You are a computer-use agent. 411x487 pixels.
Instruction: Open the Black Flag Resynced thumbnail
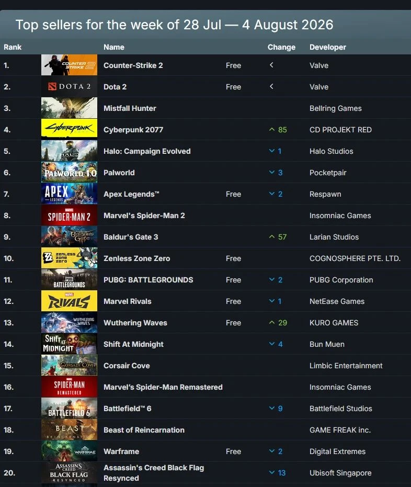point(69,472)
